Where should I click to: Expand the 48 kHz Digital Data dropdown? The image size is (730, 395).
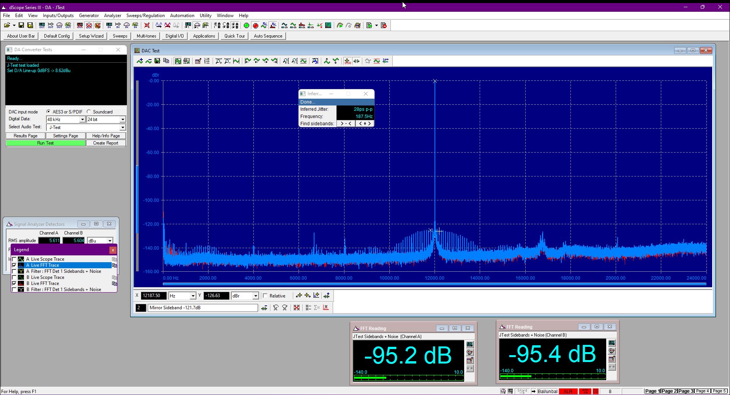(82, 120)
